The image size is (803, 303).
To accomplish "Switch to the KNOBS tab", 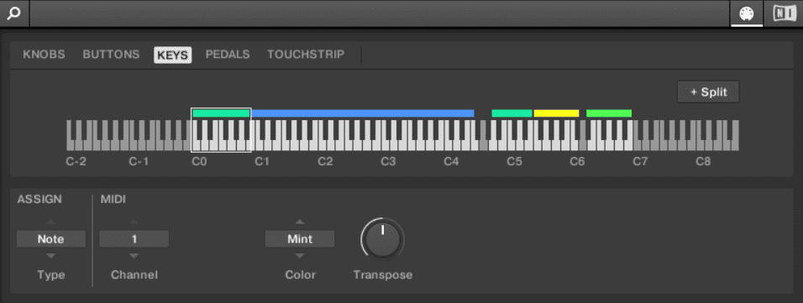I will click(x=44, y=55).
